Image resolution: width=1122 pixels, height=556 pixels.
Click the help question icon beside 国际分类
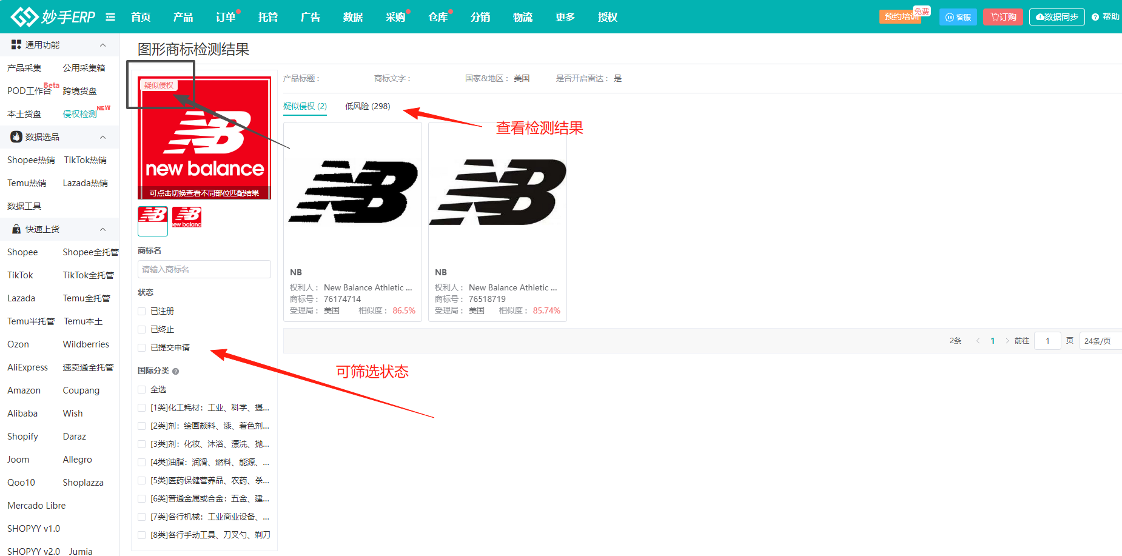pos(175,371)
